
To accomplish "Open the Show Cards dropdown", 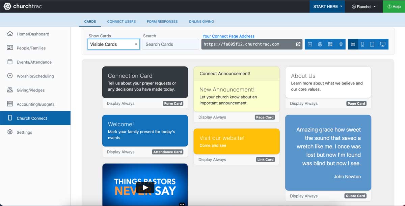I will [113, 44].
